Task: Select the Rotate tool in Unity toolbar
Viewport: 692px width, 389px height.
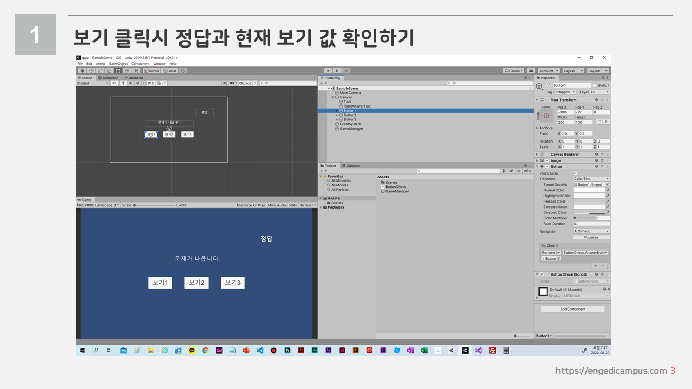Action: pos(100,71)
